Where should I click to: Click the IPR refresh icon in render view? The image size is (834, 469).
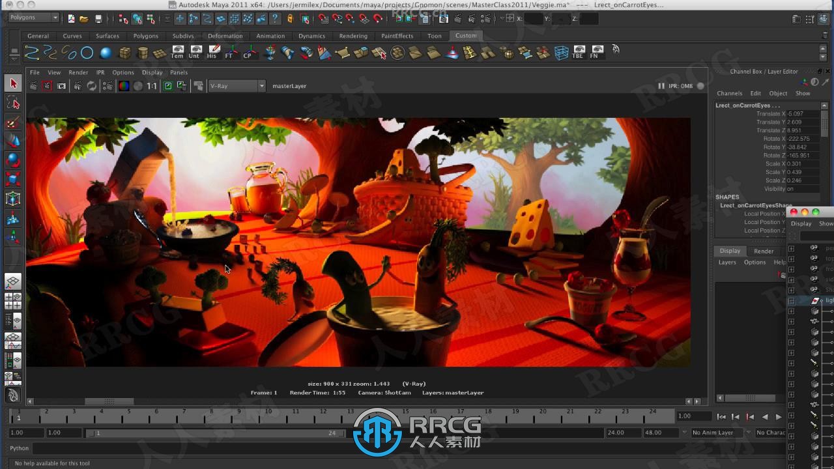click(x=92, y=86)
